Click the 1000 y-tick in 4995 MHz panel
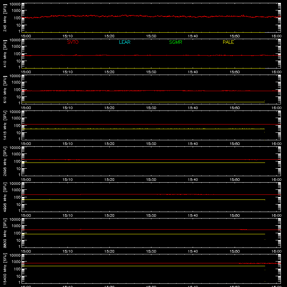Screen dimensions: 287x287 pos(16,190)
